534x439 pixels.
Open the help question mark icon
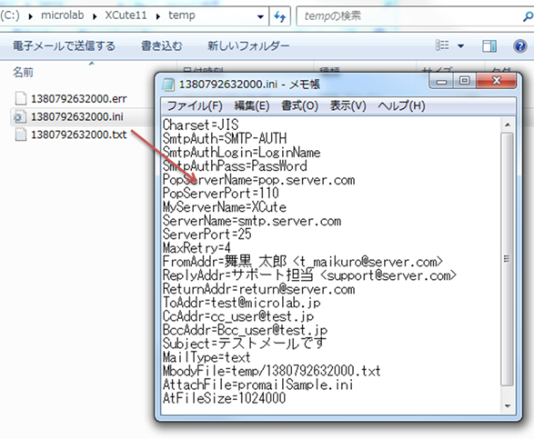(x=519, y=45)
